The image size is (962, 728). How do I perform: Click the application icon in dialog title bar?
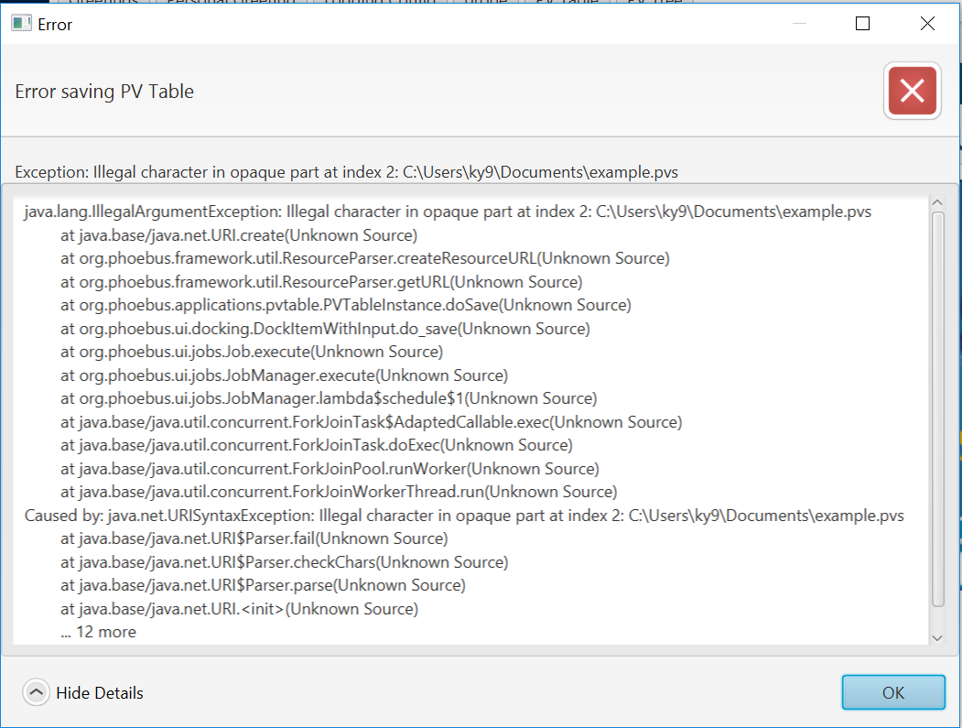click(20, 24)
